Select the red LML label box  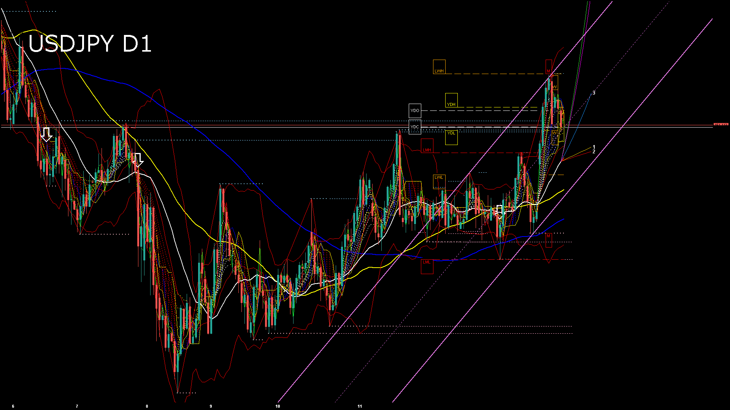[427, 266]
